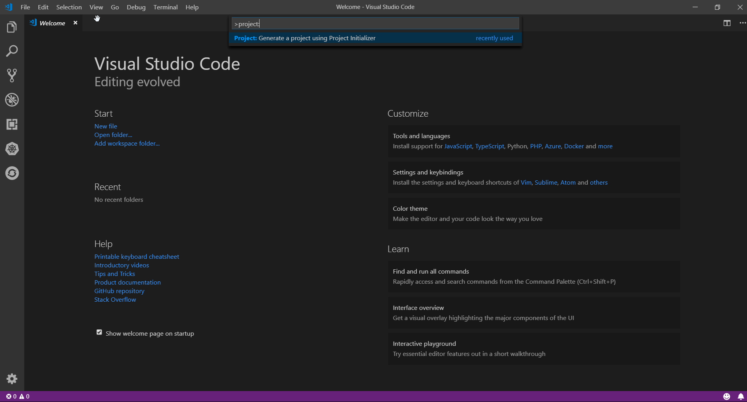This screenshot has width=747, height=402.
Task: Open the Extensions view icon
Action: [x=12, y=125]
